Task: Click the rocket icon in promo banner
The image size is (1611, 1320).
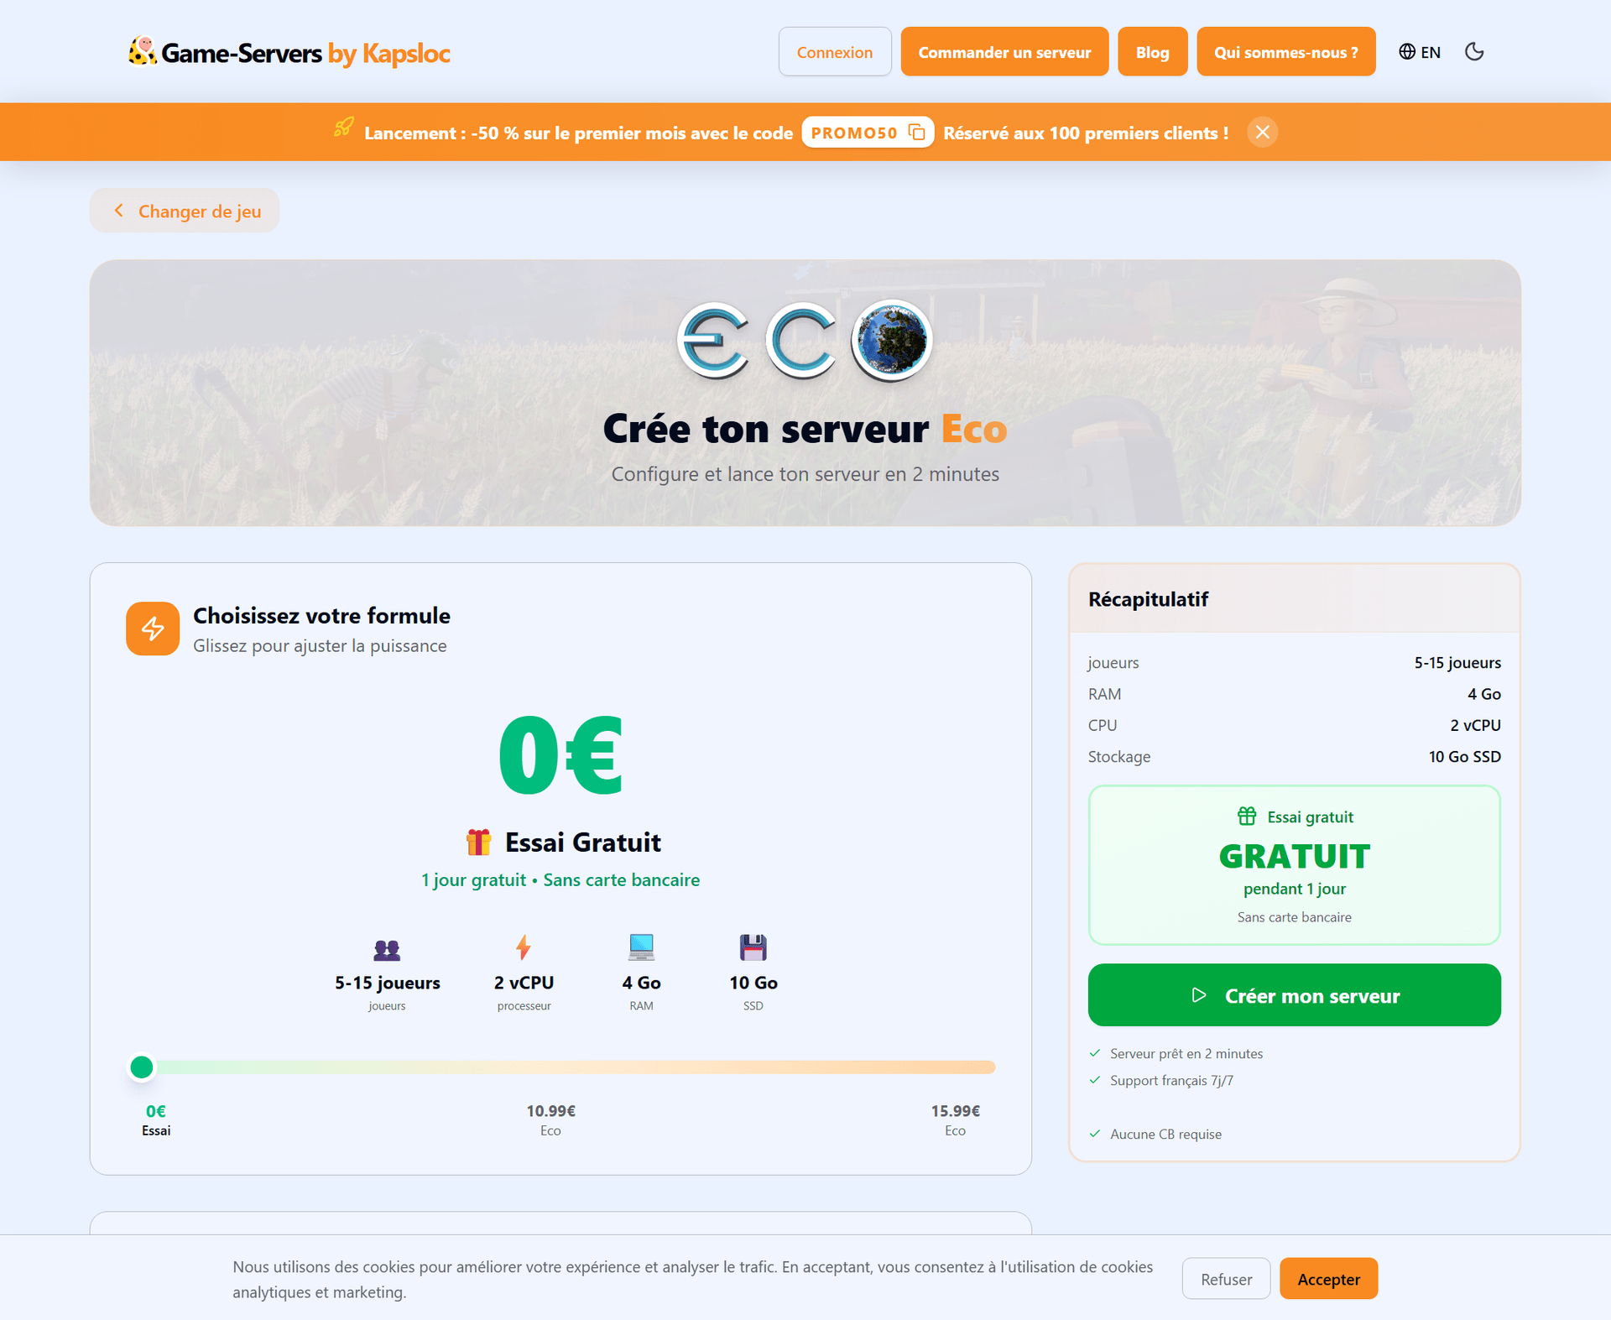Action: point(343,128)
